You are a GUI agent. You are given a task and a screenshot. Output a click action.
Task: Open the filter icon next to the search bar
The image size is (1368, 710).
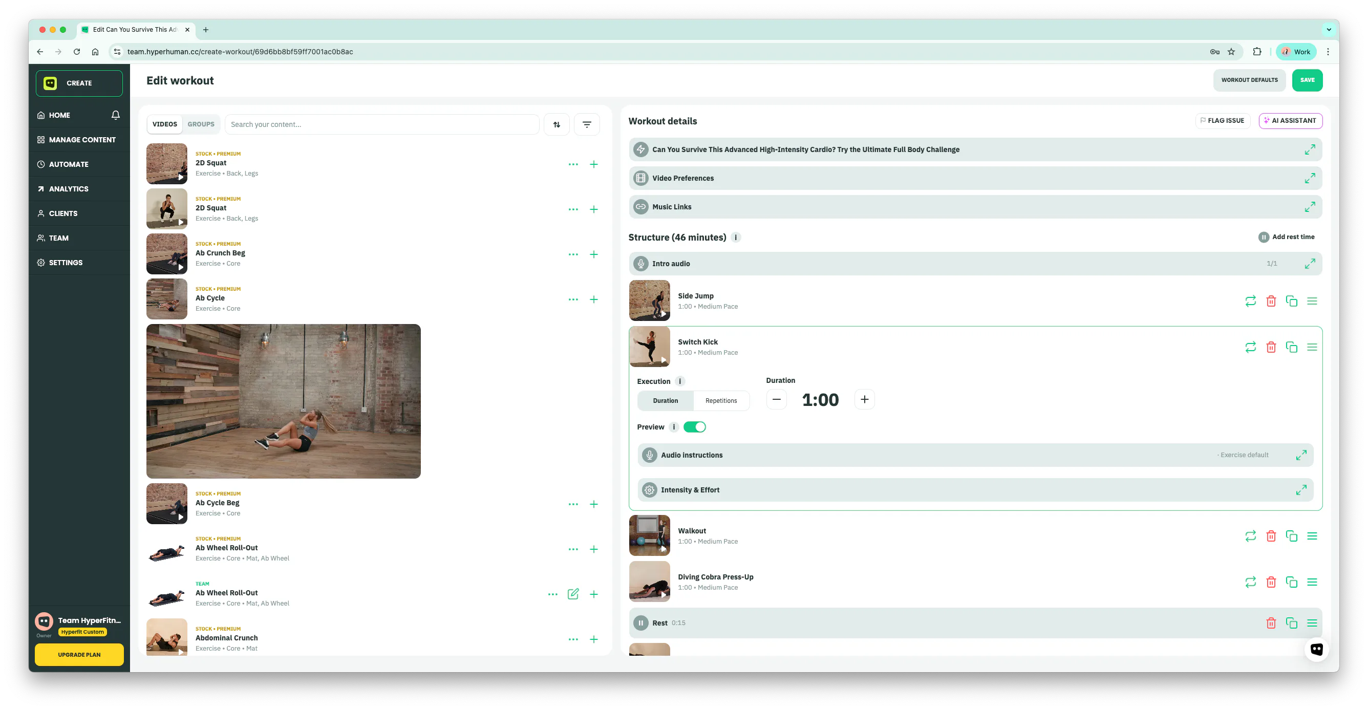[x=587, y=124]
